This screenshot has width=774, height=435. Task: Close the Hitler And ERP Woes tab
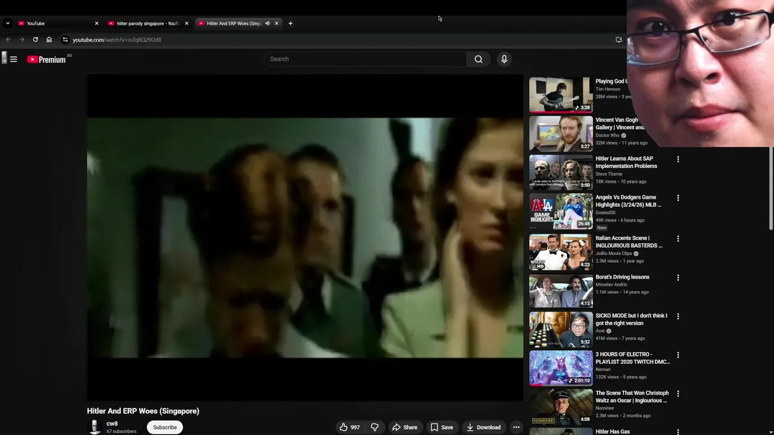coord(276,24)
